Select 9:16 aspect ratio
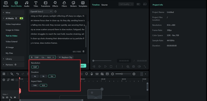This screenshot has width=207, height=101. click(35, 85)
